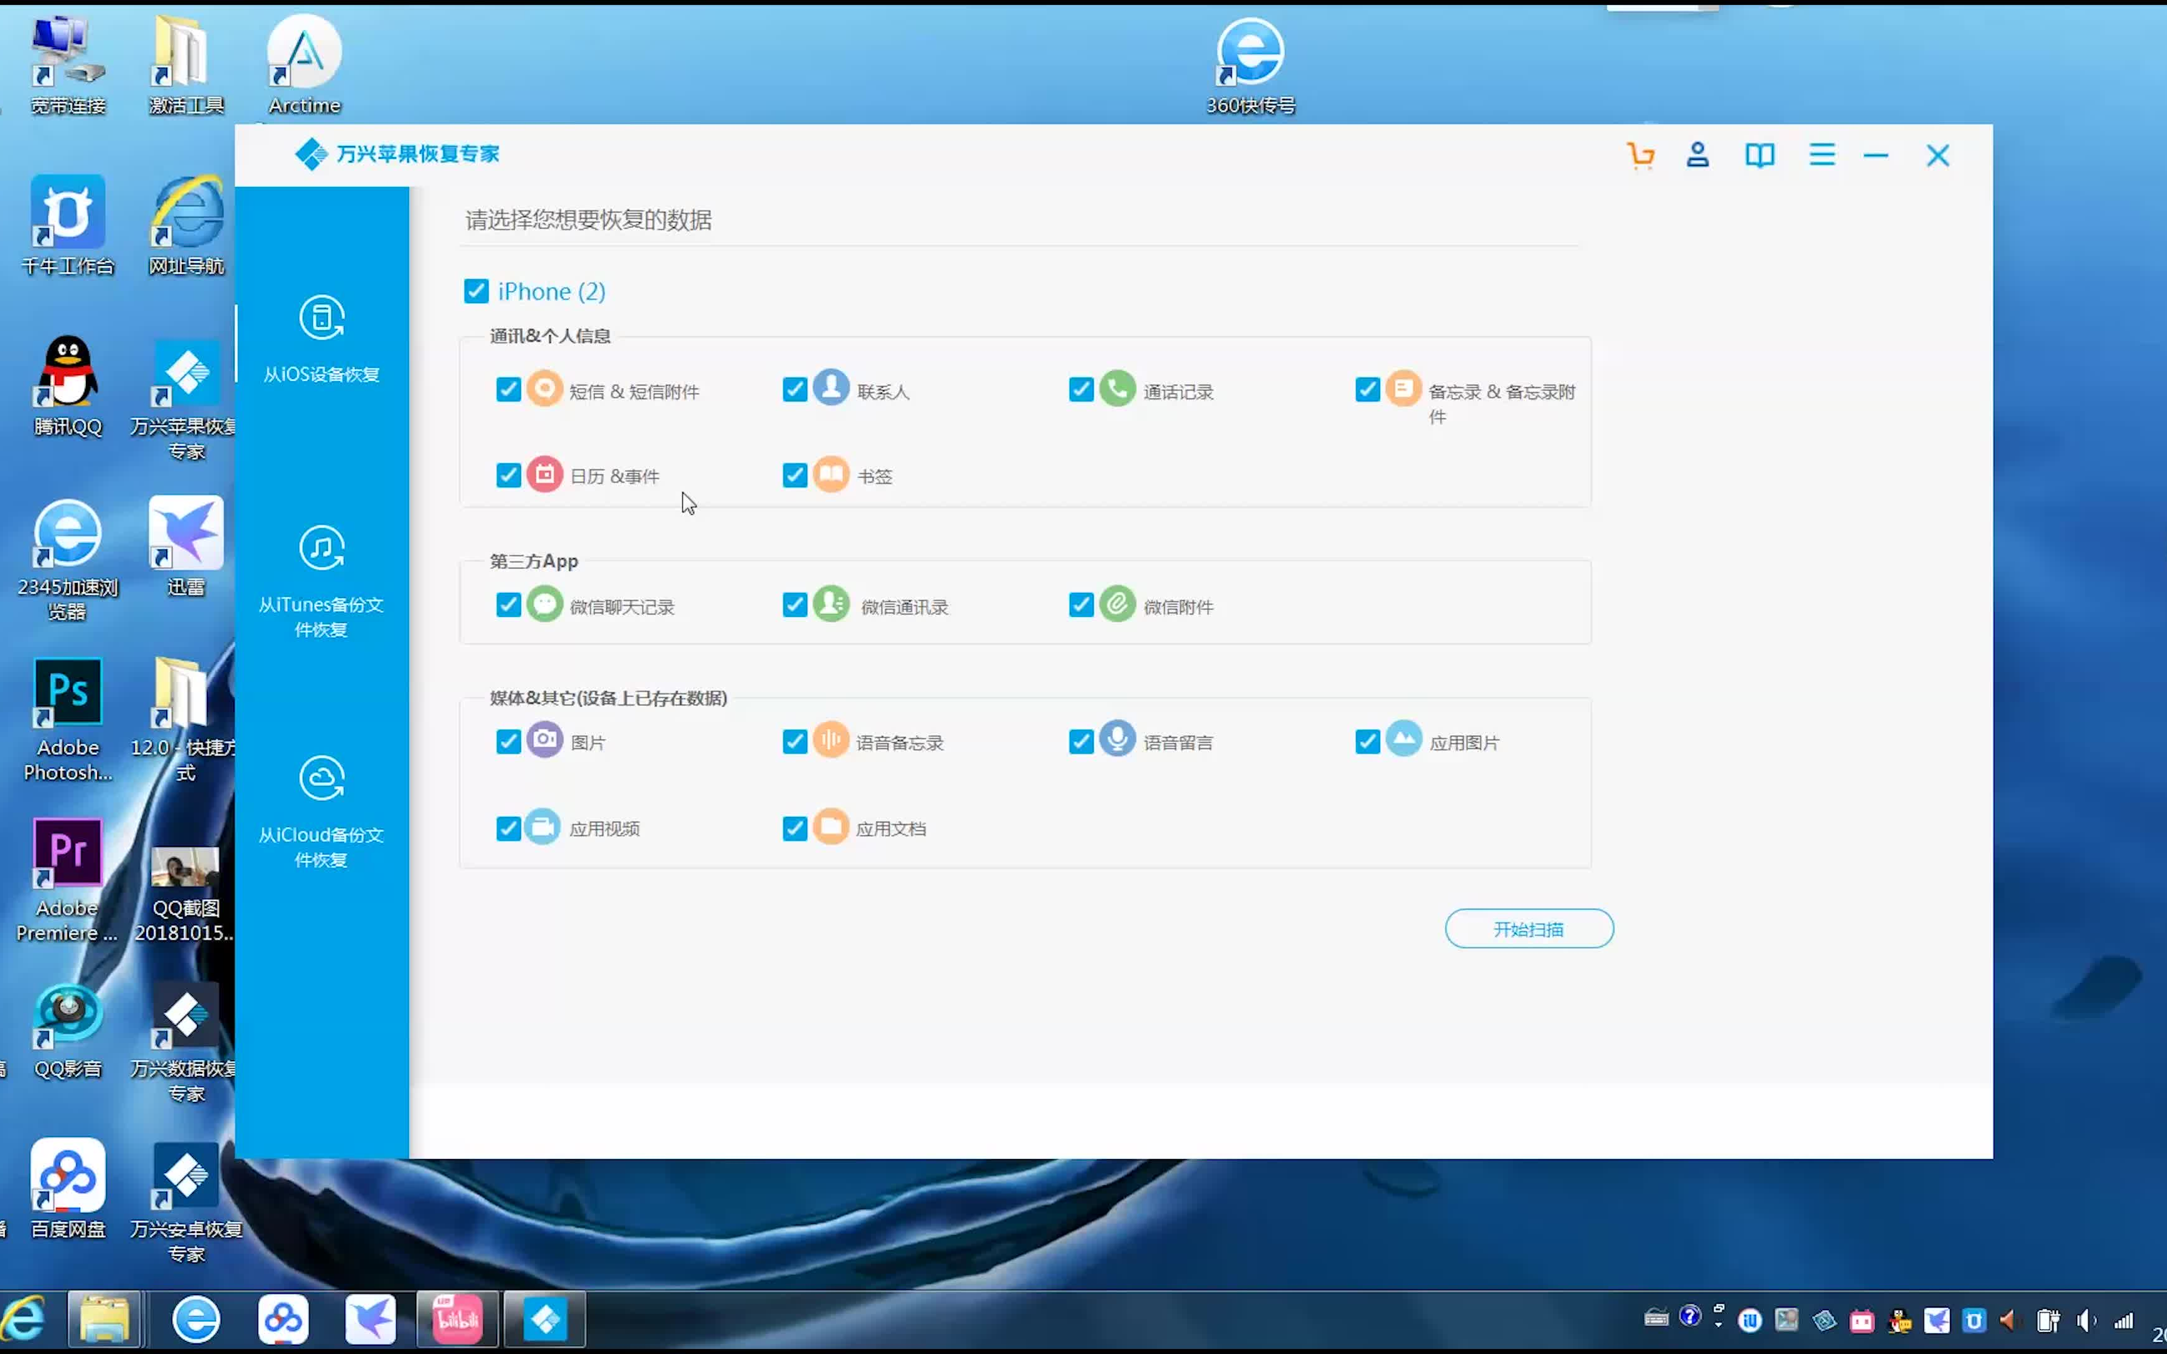
Task: Open the hamburger menu icon
Action: (x=1822, y=156)
